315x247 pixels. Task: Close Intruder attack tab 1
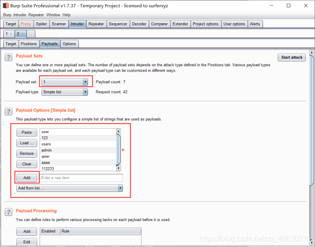click(11, 34)
